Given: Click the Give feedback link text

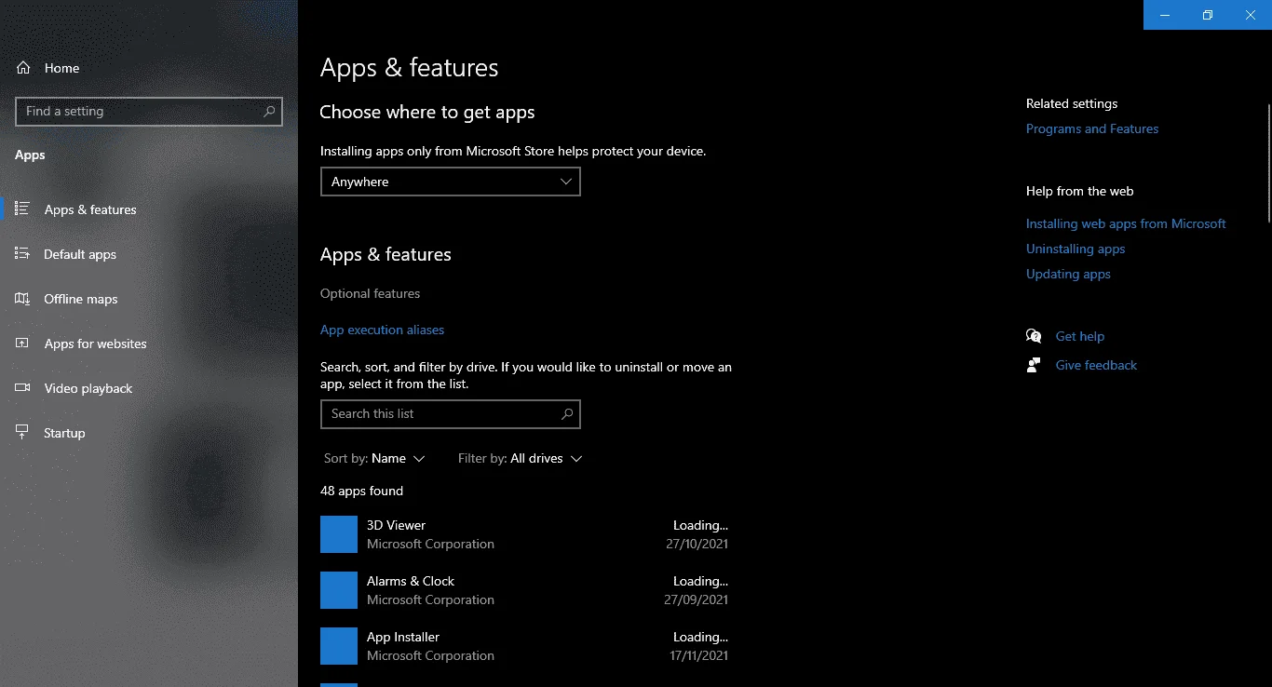Looking at the screenshot, I should pyautogui.click(x=1096, y=365).
